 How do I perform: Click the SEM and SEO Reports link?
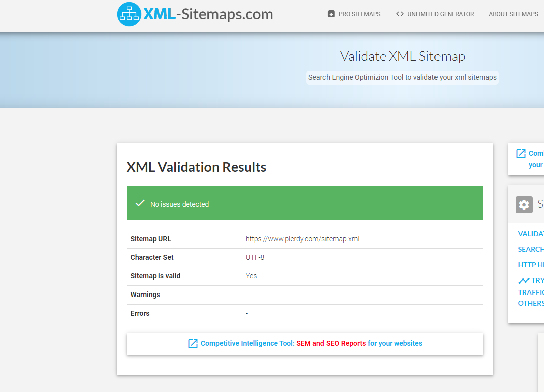[x=331, y=343]
